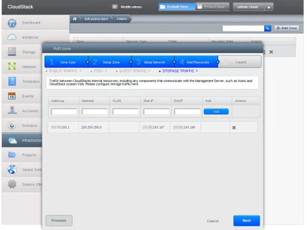Click the STORAGE TRAFFIC sub-step
307x230 pixels.
[179, 71]
